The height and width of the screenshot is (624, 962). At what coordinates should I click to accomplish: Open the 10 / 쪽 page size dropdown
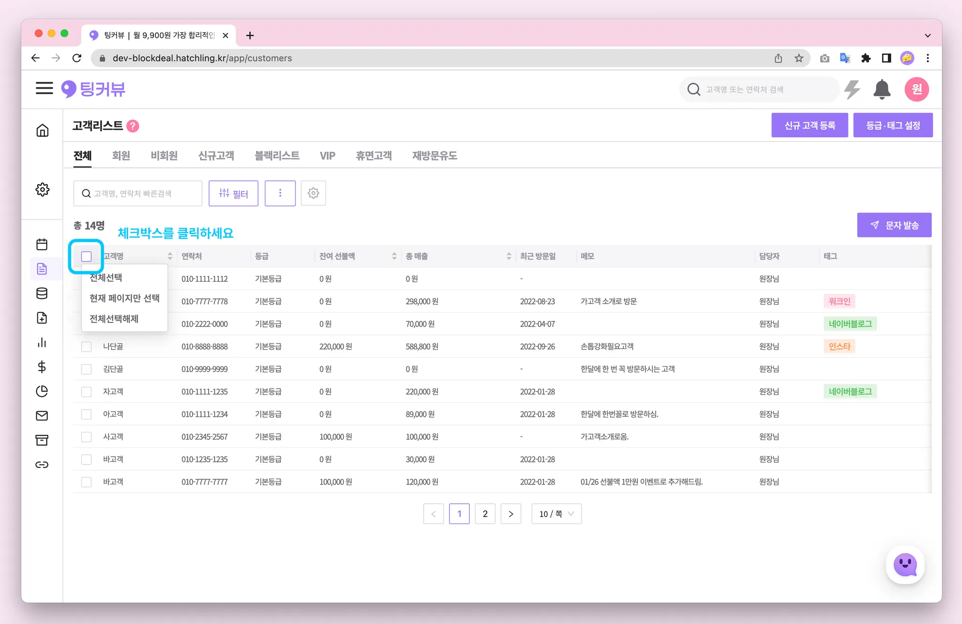coord(556,514)
